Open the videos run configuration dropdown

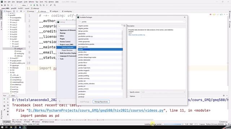coord(24,5)
